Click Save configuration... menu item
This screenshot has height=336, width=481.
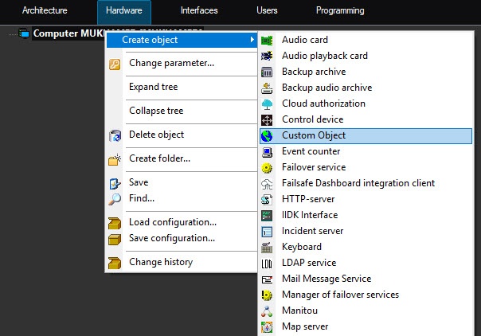(x=172, y=238)
